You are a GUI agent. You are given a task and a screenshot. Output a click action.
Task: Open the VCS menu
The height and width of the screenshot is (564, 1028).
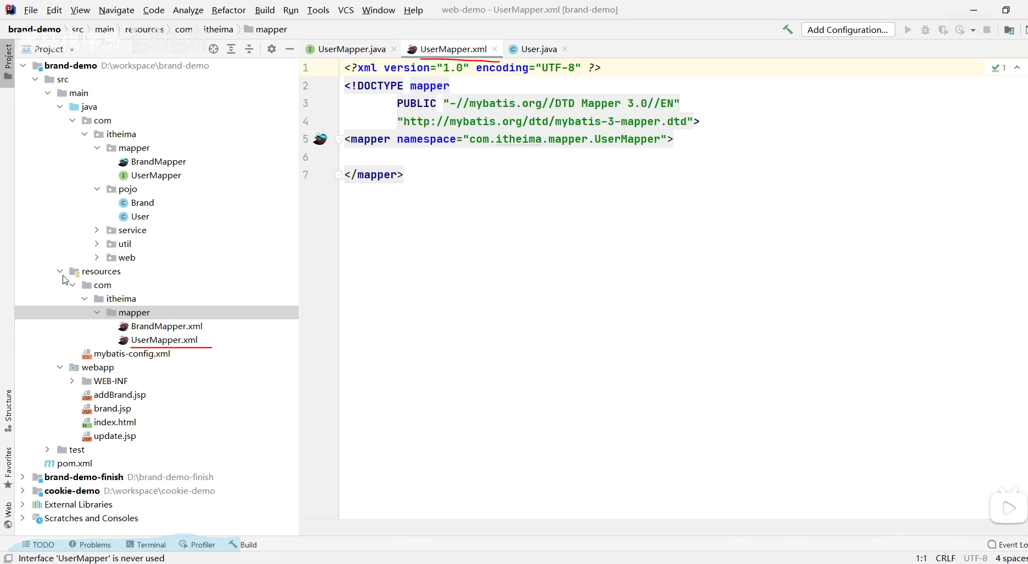pos(346,10)
